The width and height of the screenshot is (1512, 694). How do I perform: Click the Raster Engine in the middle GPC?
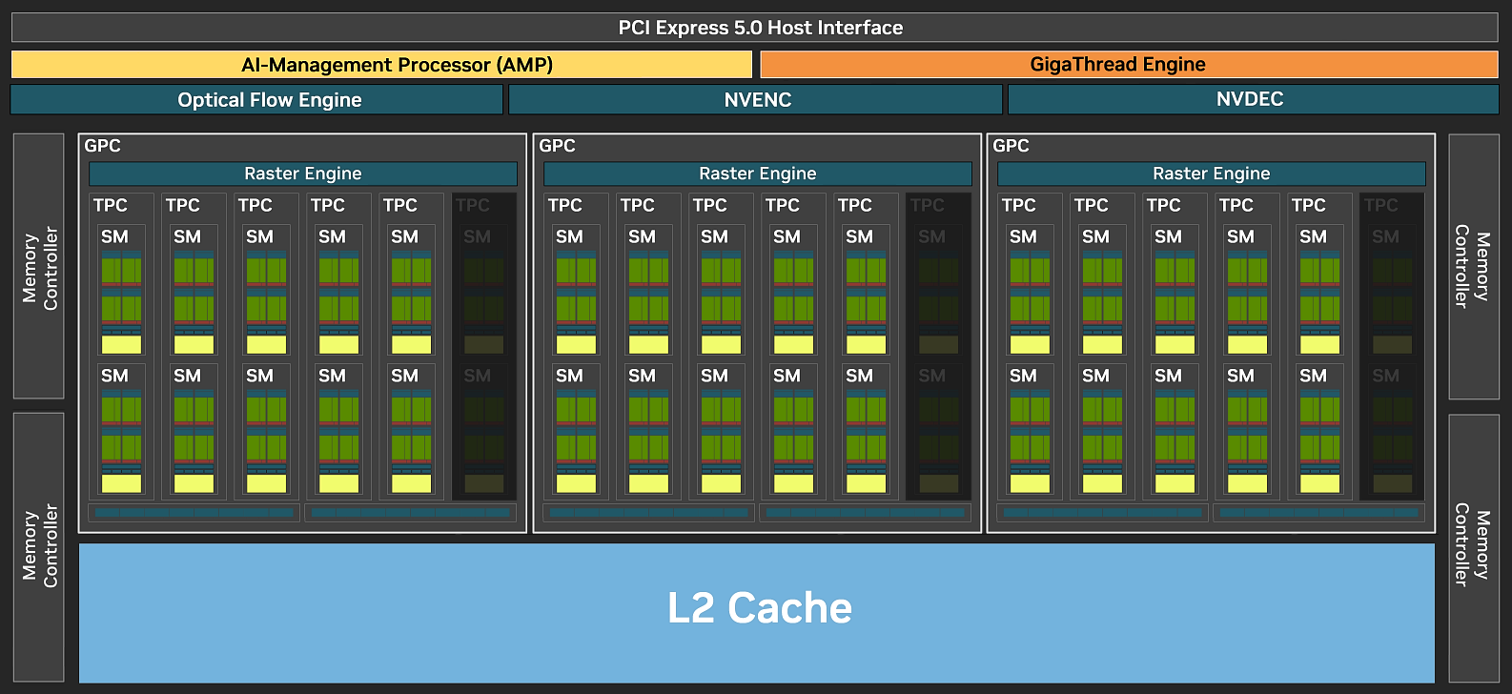[758, 173]
